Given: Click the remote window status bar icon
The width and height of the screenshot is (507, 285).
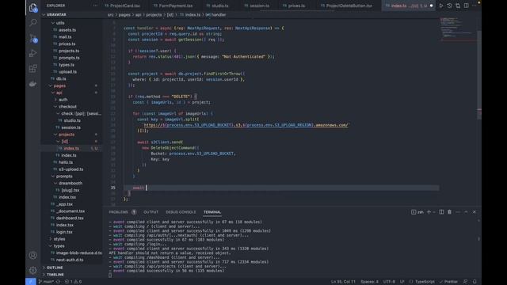Looking at the screenshot, I should point(31,282).
